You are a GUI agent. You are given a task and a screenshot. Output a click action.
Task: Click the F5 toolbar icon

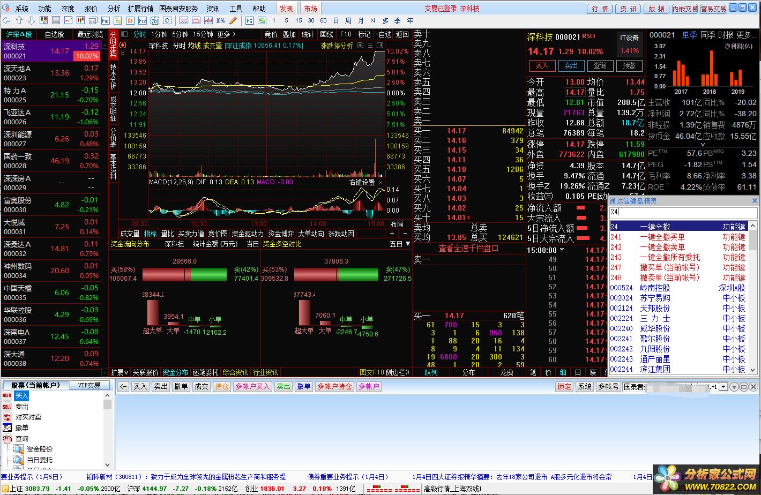(249, 20)
